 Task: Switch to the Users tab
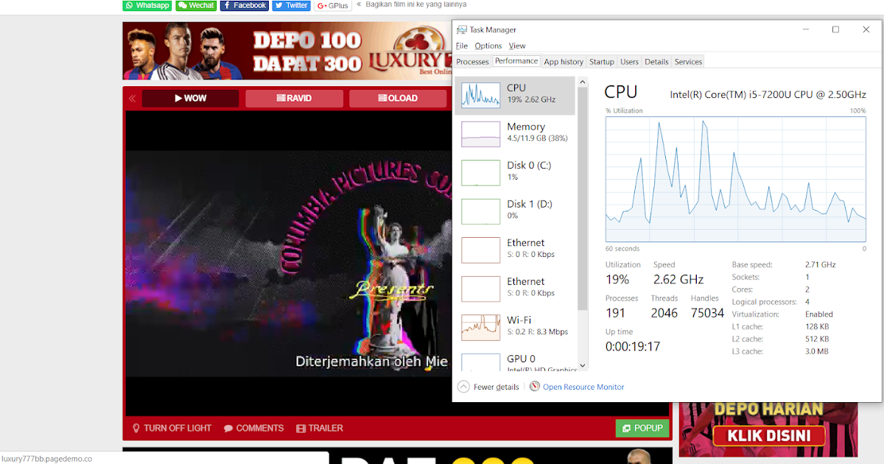pos(629,62)
